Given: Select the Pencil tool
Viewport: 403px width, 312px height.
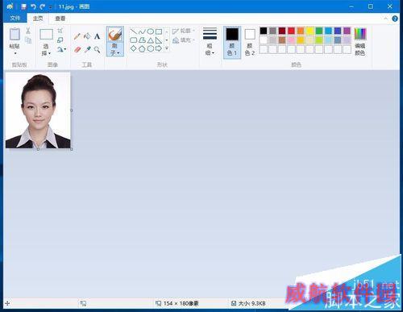Looking at the screenshot, I should click(x=77, y=36).
